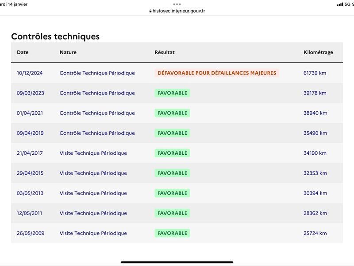This screenshot has height=266, width=354.
Task: Tap the cellular signal bars icon
Action: pyautogui.click(x=340, y=4)
